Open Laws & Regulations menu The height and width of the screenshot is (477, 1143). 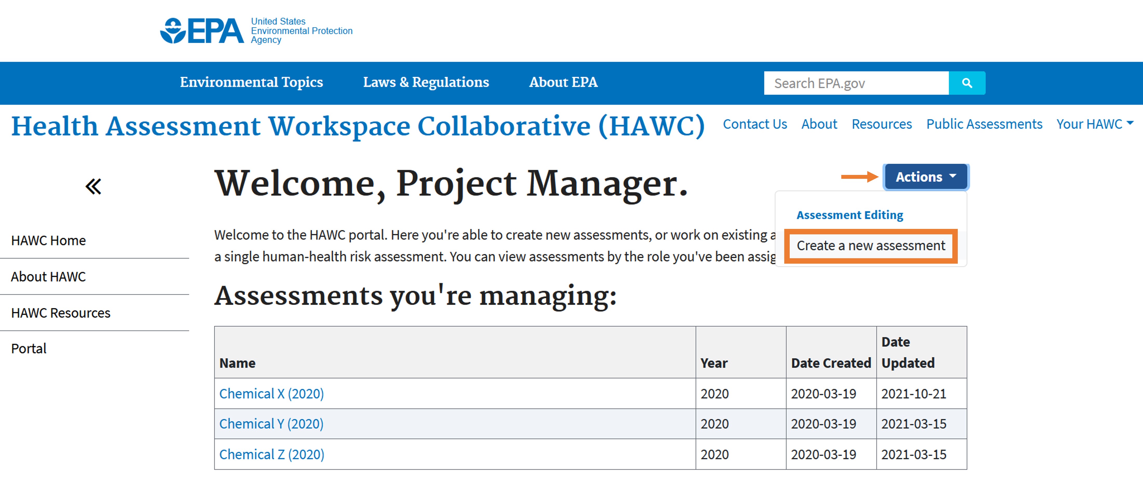click(x=426, y=83)
